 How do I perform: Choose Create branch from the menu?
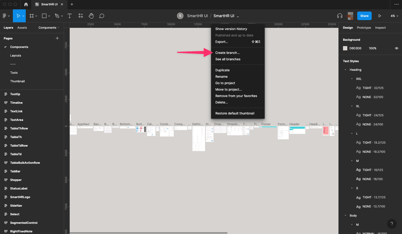coord(227,53)
